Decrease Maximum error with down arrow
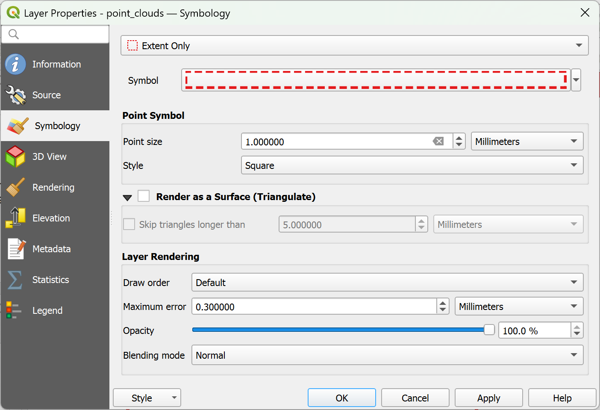Viewport: 600px width, 410px height. [443, 310]
